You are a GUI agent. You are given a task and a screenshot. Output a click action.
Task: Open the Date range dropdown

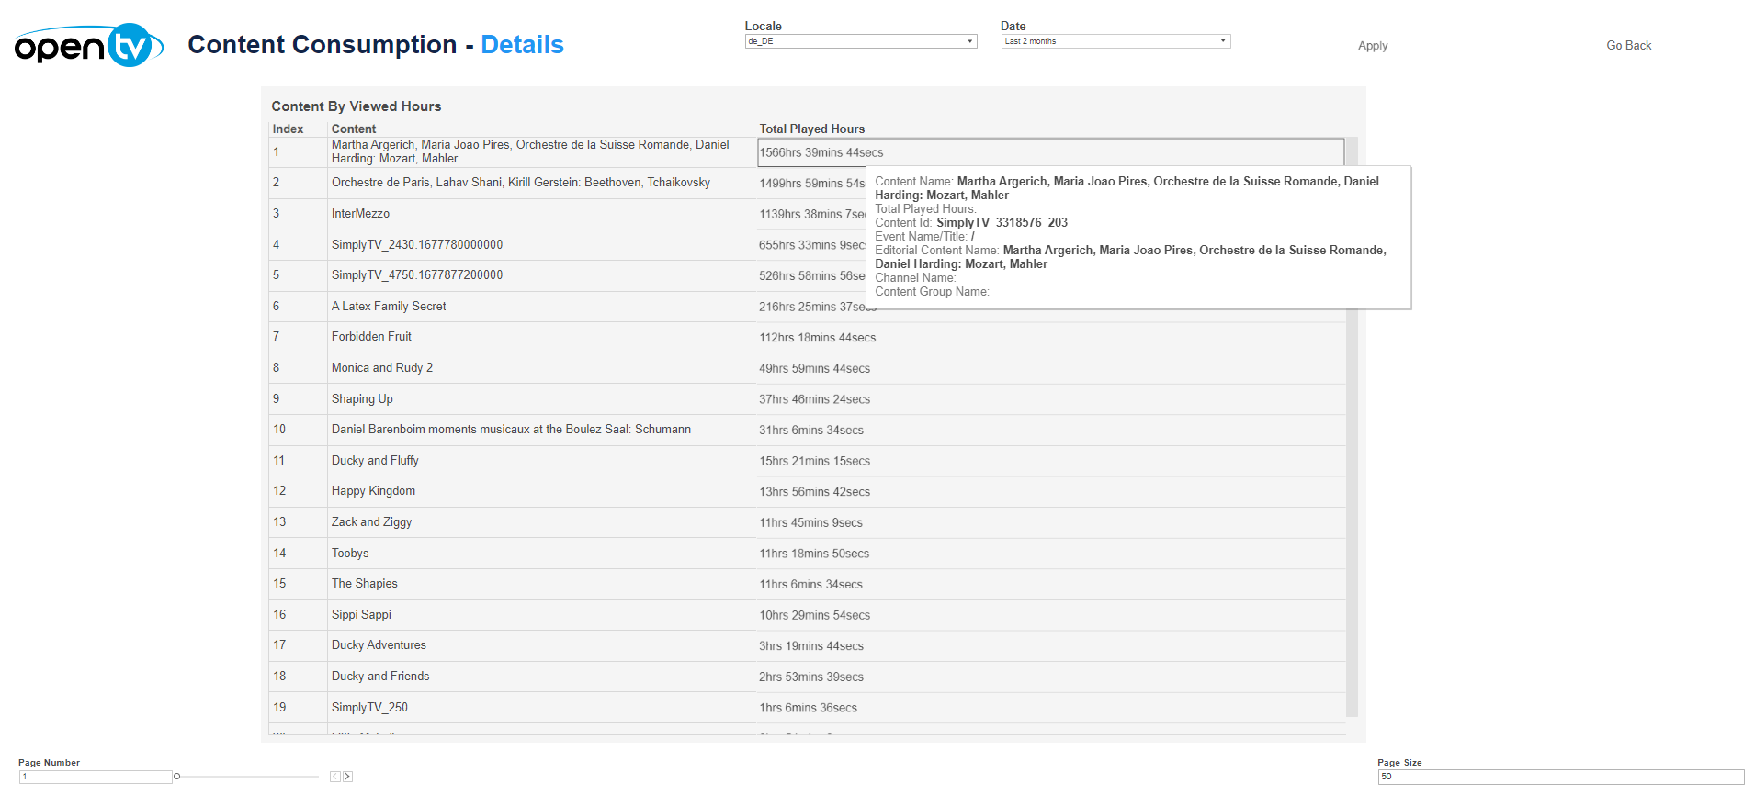point(1115,41)
